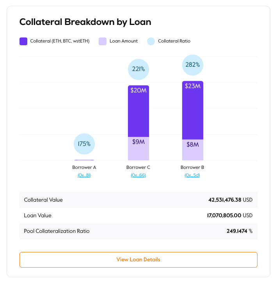Image resolution: width=277 pixels, height=282 pixels.
Task: Open Borrower A address link 0x..81
Action: (84, 175)
